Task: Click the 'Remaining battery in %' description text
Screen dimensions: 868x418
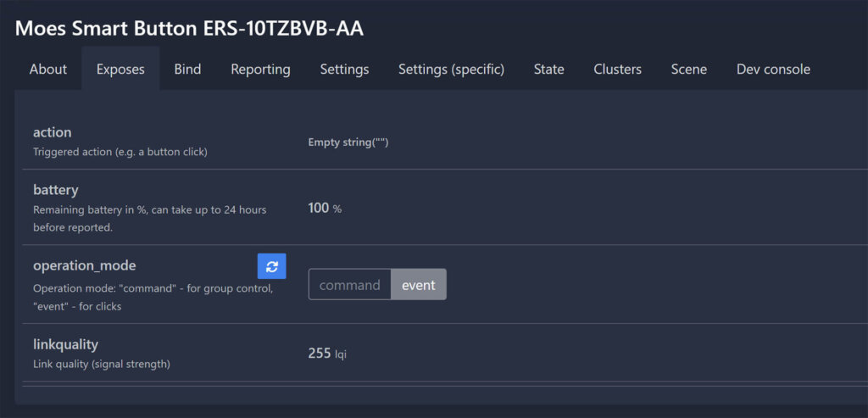Action: [149, 219]
